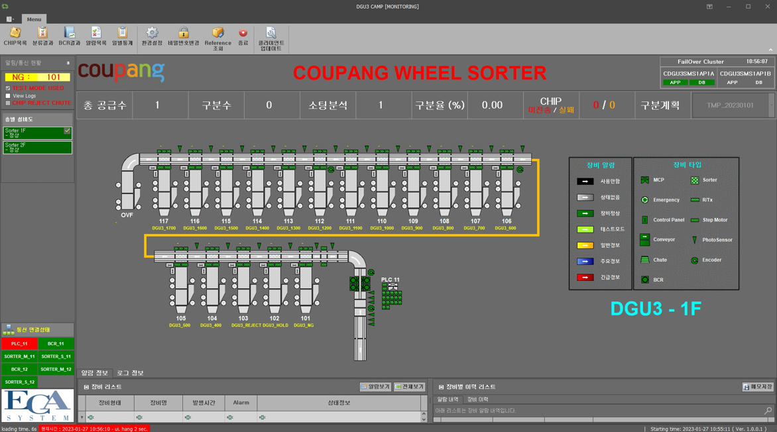The width and height of the screenshot is (777, 432).
Task: Click the search magnifier in alarm history
Action: tap(768, 410)
